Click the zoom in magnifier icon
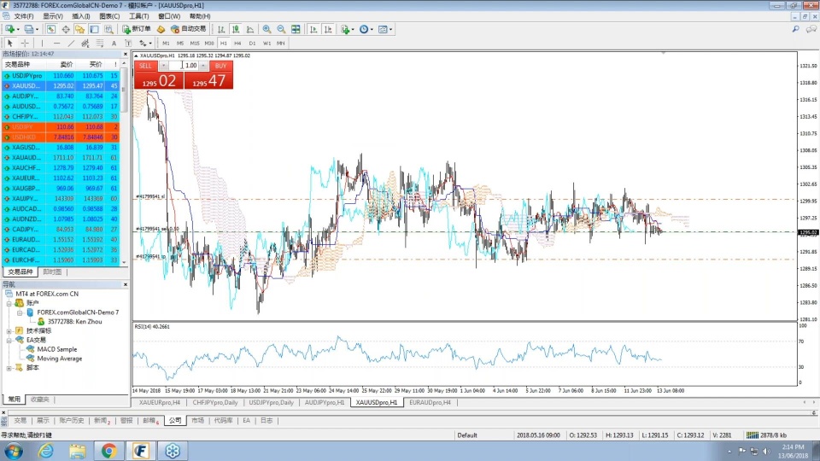The image size is (820, 461). tap(266, 29)
